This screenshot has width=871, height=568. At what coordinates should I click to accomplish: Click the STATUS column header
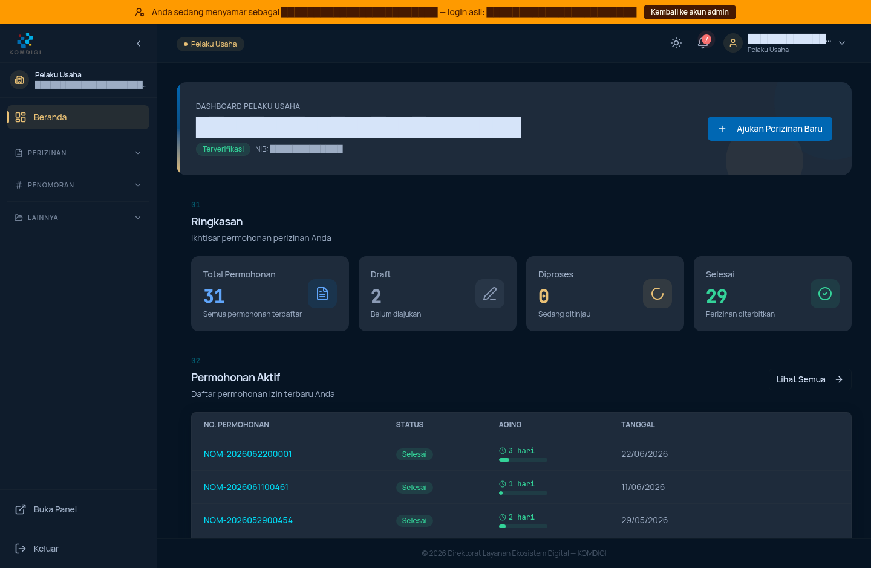click(409, 425)
